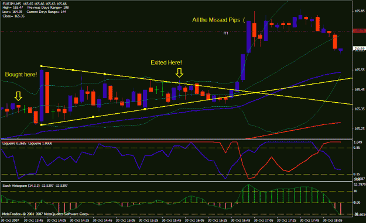Select the 'Close= 165.35' info label
The width and height of the screenshot is (366, 223).
[13, 16]
